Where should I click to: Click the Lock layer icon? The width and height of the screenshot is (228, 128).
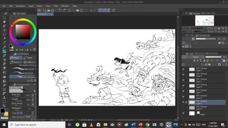pyautogui.click(x=205, y=60)
